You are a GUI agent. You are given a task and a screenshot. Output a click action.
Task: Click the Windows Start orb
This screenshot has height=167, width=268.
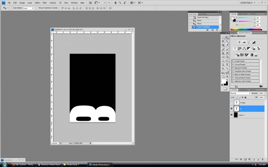(x=4, y=165)
